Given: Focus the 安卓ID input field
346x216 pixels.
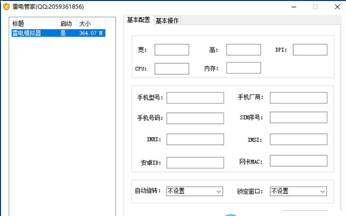Looking at the screenshot, I should point(195,163).
